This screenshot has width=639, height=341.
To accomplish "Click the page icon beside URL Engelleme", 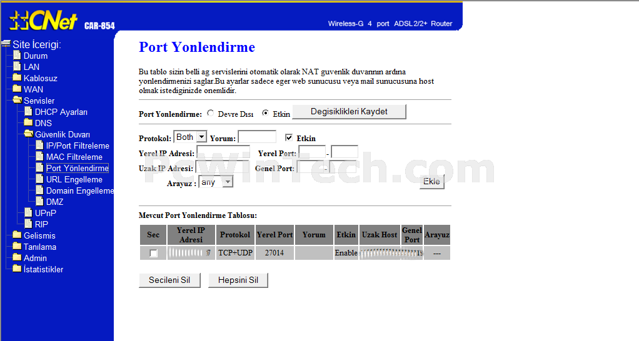I will (39, 179).
